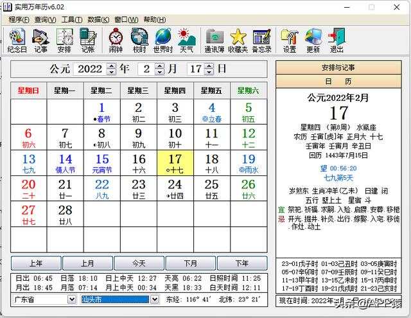Open the 窗口(W) menu

(127, 20)
